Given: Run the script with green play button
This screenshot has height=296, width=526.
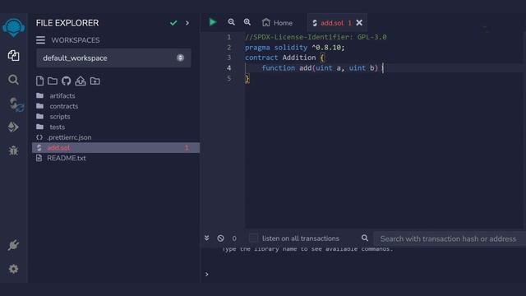Looking at the screenshot, I should coord(213,22).
